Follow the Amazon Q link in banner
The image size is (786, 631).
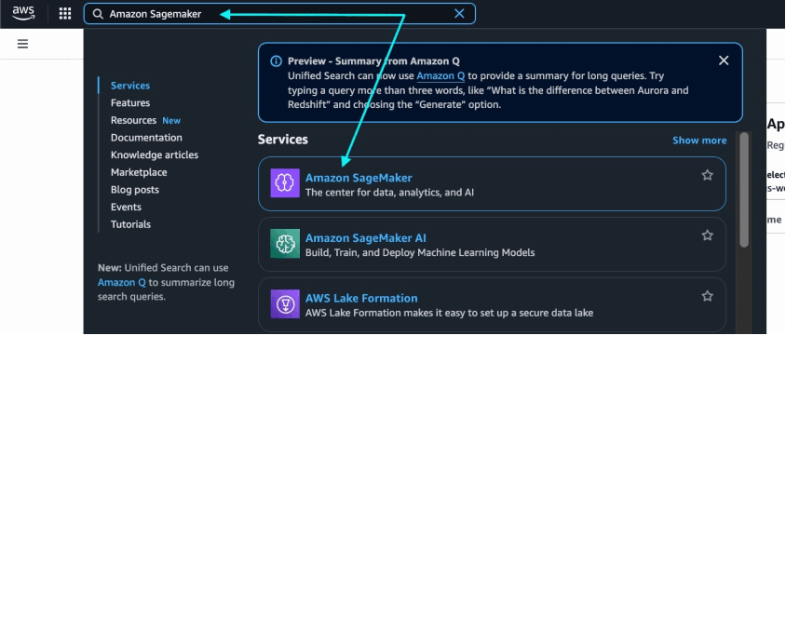point(440,75)
